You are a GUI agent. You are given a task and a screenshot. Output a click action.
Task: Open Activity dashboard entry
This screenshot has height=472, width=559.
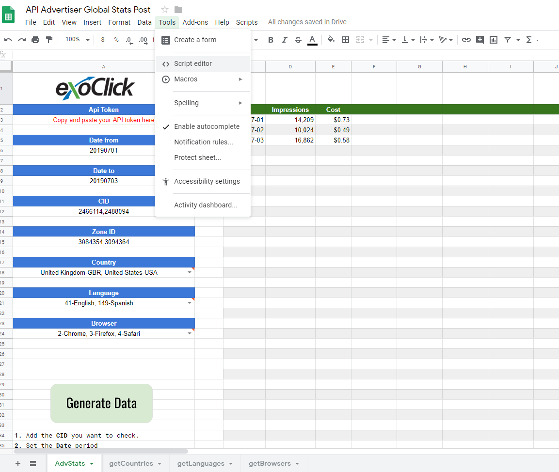(x=203, y=205)
